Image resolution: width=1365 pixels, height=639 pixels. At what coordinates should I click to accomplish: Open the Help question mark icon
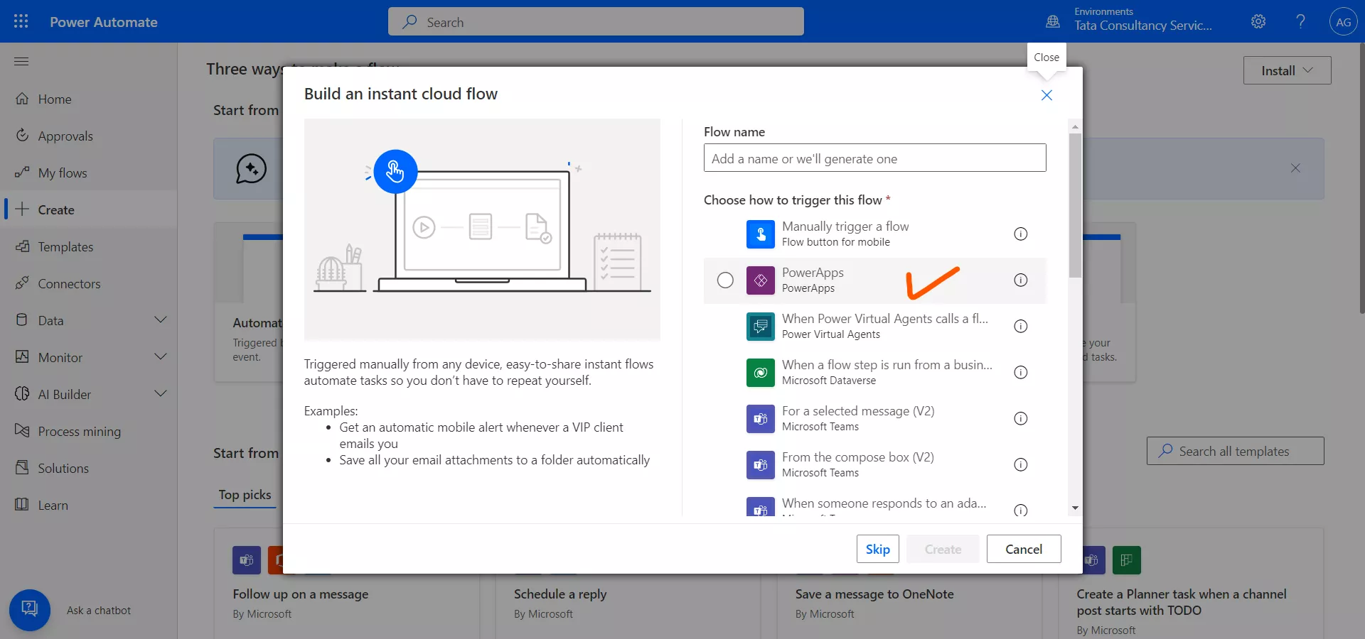[x=1300, y=21]
